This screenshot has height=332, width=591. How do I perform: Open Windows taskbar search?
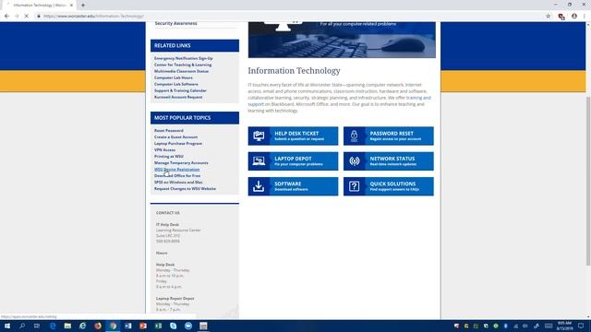pos(22,326)
